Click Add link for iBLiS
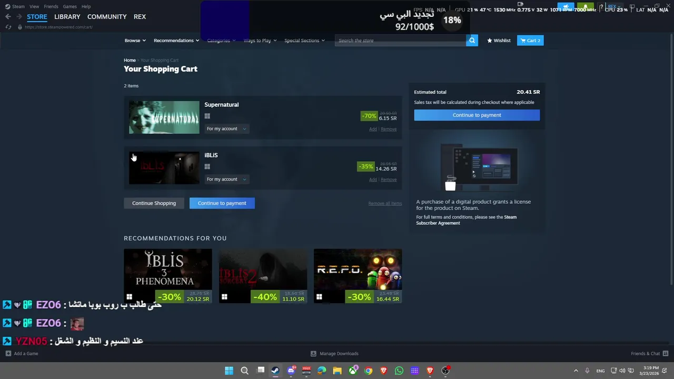674x379 pixels. [x=373, y=179]
